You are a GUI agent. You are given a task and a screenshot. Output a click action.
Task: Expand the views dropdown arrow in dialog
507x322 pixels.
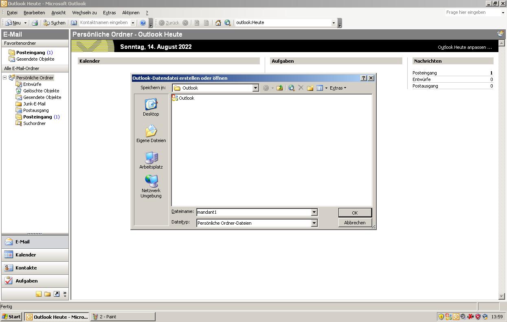pyautogui.click(x=326, y=88)
